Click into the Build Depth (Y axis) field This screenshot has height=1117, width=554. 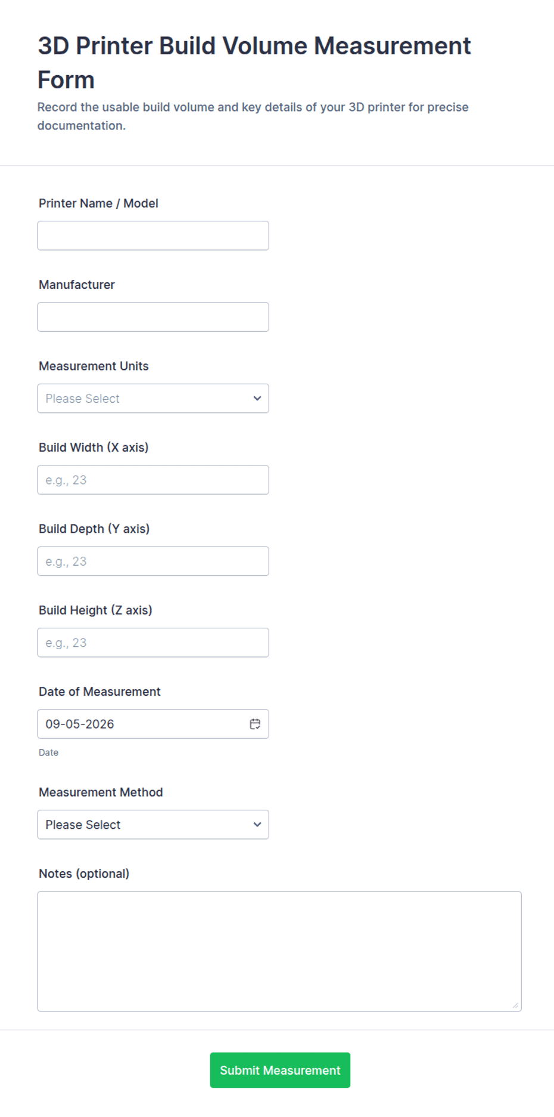(153, 561)
